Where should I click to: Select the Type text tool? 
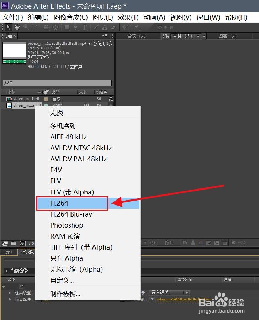[x=85, y=27]
